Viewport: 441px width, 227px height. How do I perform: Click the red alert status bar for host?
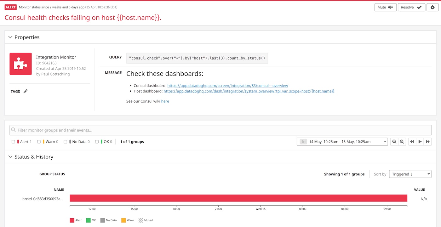point(238,198)
